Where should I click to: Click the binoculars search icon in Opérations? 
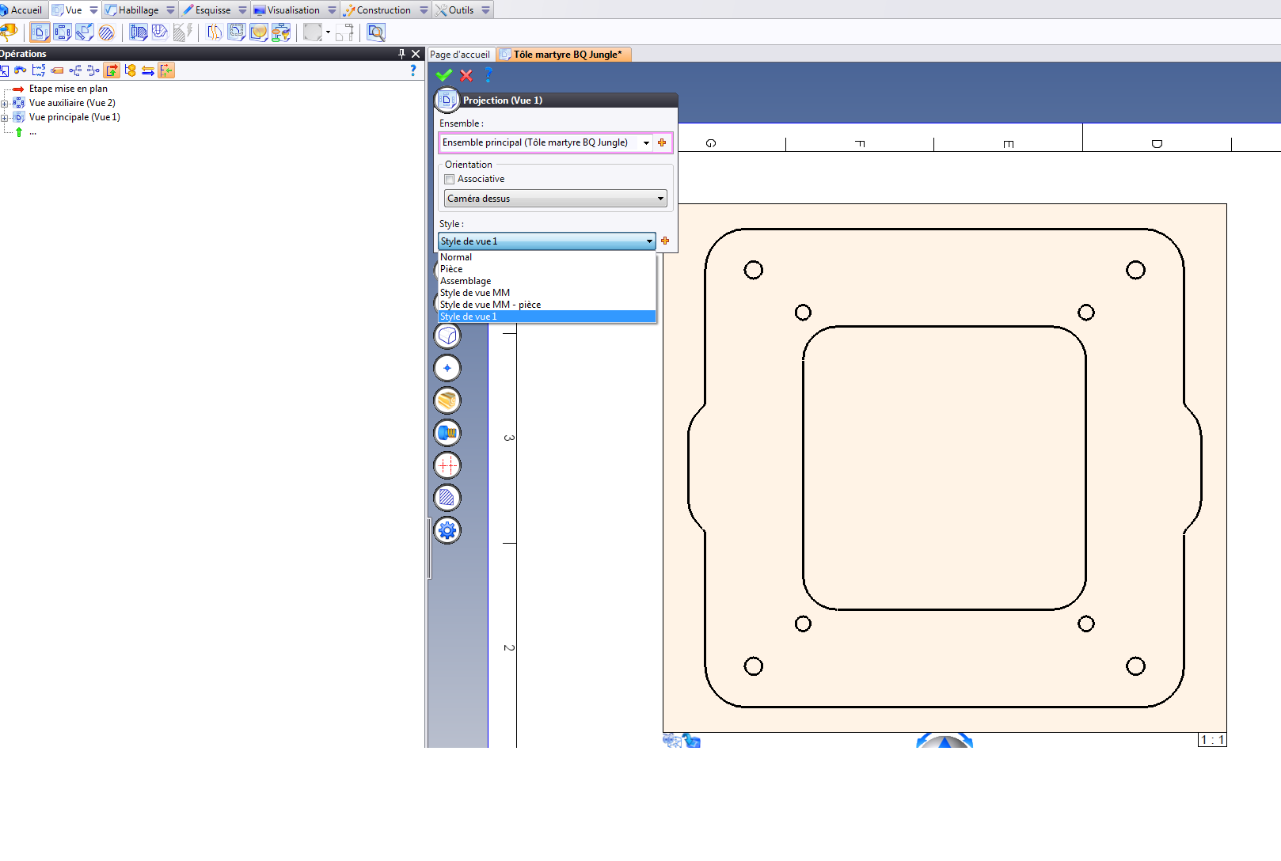pyautogui.click(x=21, y=70)
